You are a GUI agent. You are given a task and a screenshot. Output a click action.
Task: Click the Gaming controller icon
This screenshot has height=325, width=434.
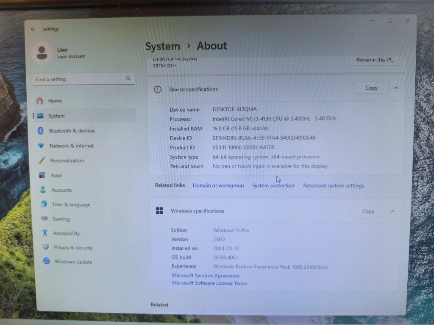pos(44,219)
